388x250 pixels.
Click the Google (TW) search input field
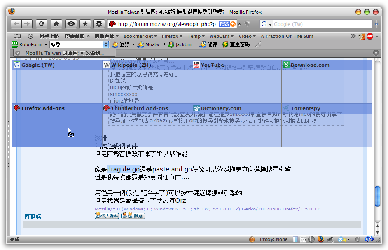[321, 24]
